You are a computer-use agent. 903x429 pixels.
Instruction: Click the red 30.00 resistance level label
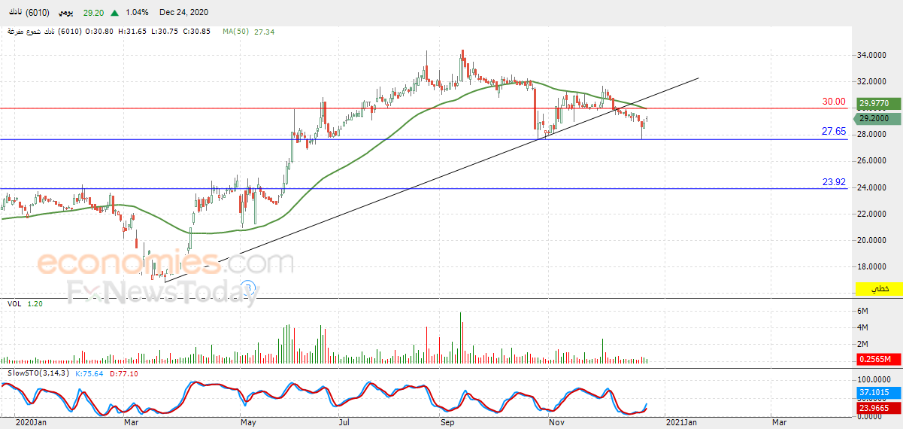tap(833, 102)
